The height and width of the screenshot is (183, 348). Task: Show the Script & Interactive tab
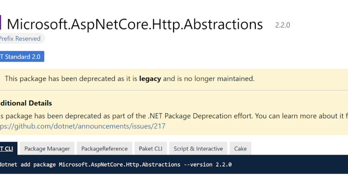(x=198, y=149)
